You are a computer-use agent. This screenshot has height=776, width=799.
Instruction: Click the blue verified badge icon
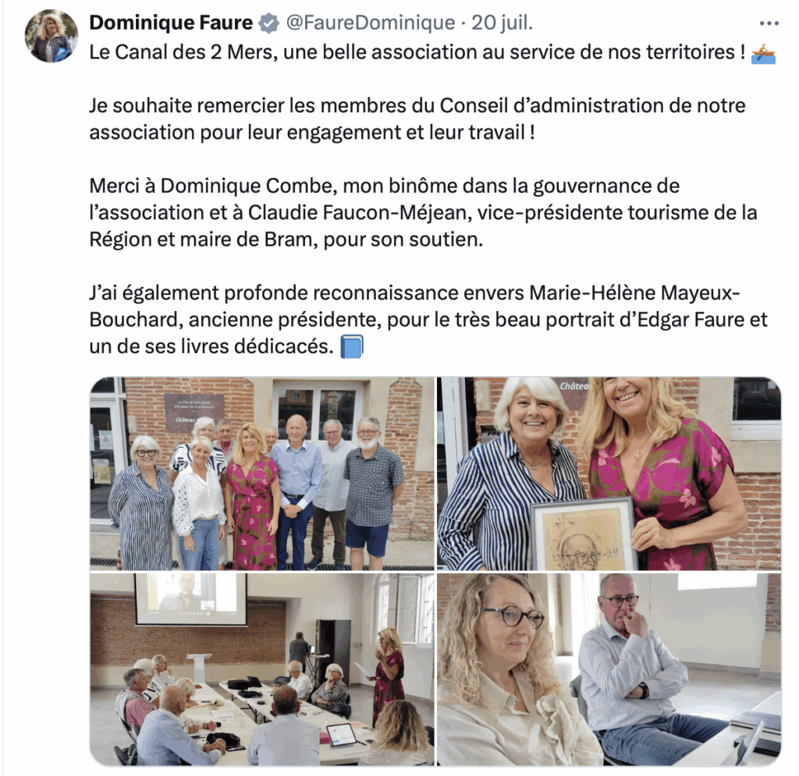[x=269, y=23]
